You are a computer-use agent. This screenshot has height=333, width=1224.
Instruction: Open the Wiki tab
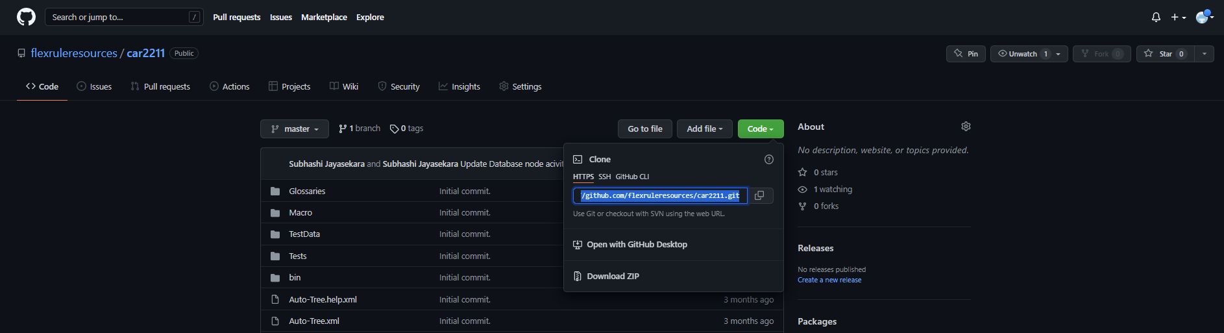tap(344, 86)
